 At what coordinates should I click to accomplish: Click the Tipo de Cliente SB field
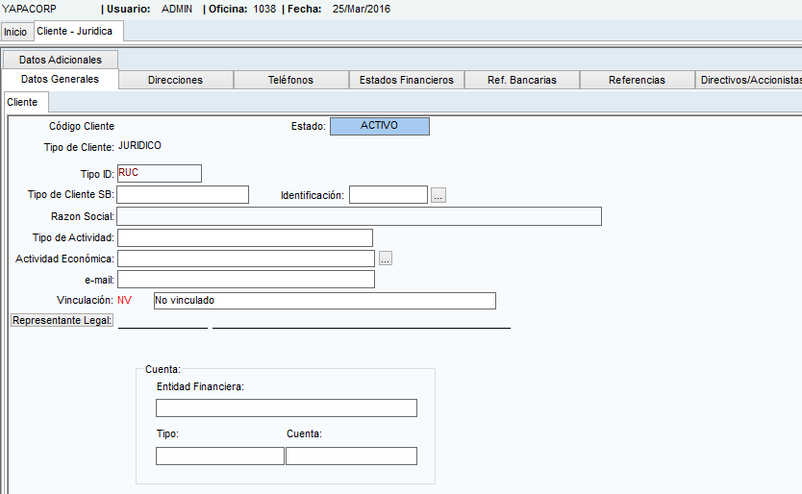183,195
